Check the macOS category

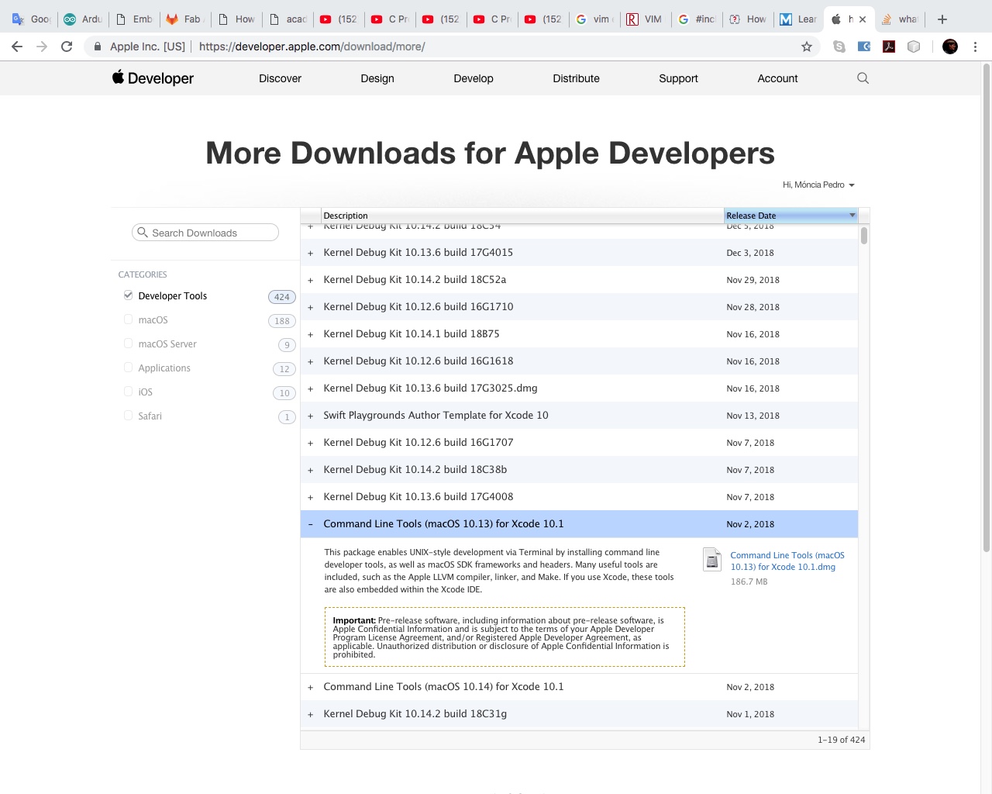(128, 319)
